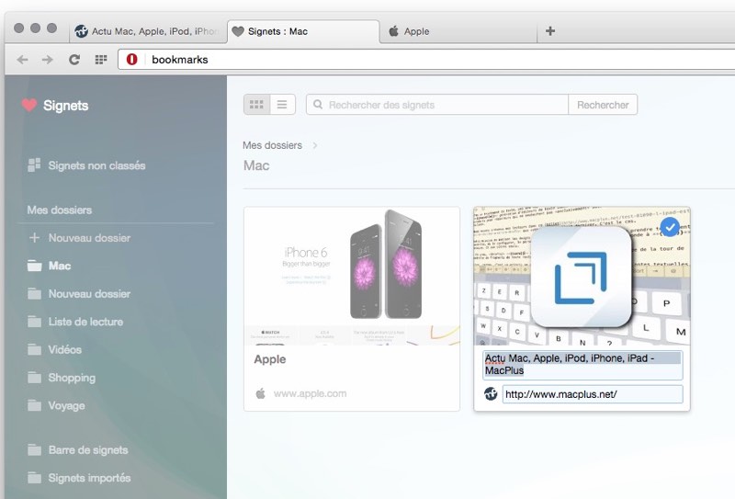Click the Voyage folder icon

34,405
